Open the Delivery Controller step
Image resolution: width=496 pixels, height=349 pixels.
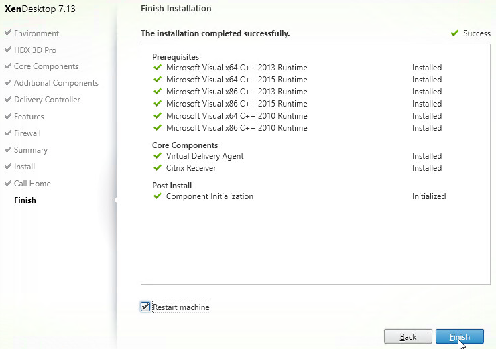point(47,100)
